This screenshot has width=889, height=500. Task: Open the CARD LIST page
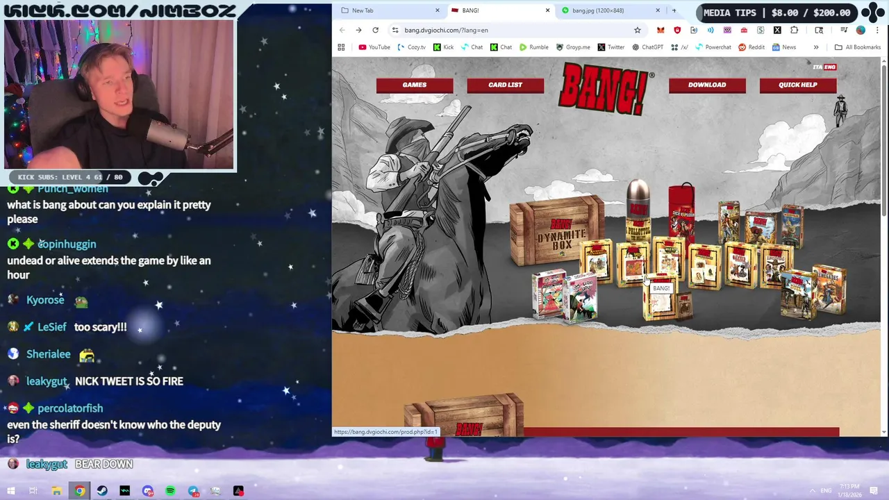(x=505, y=85)
